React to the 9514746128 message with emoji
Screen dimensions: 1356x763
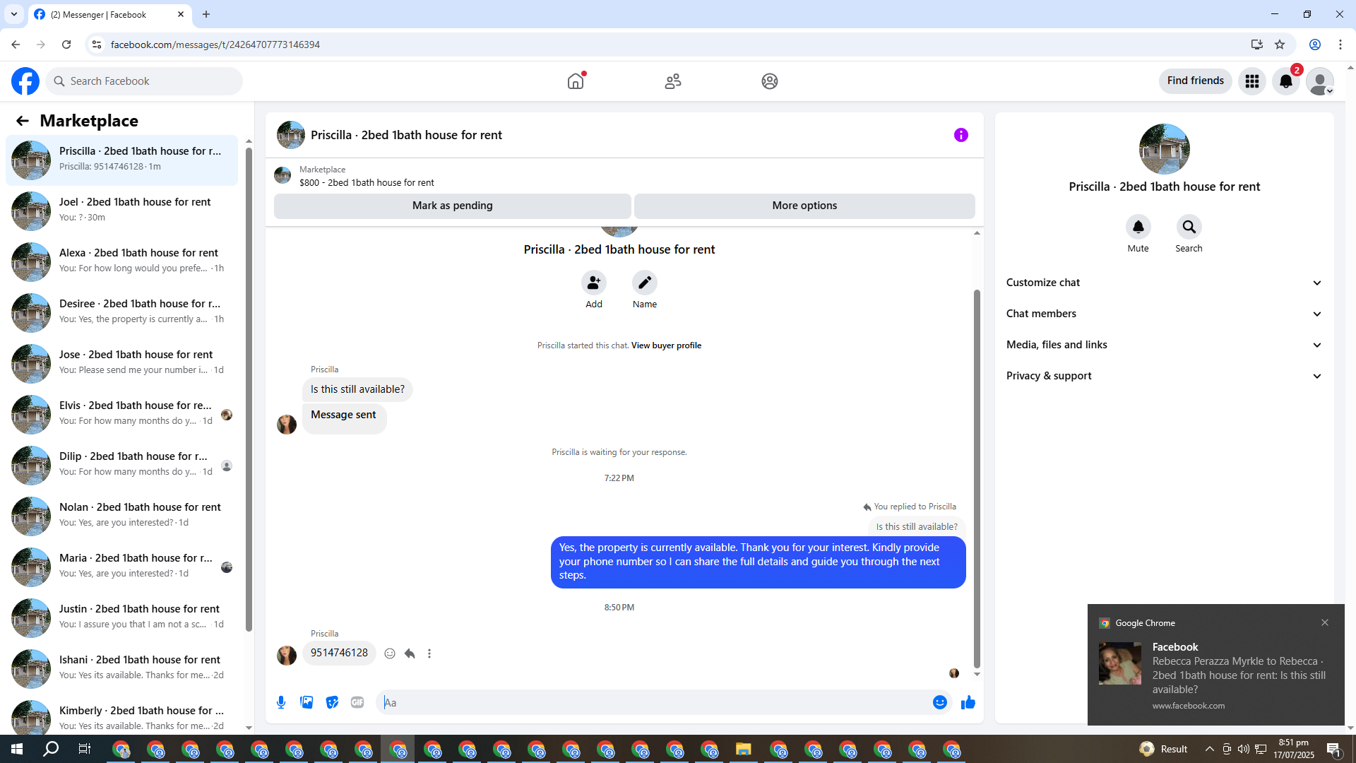390,653
